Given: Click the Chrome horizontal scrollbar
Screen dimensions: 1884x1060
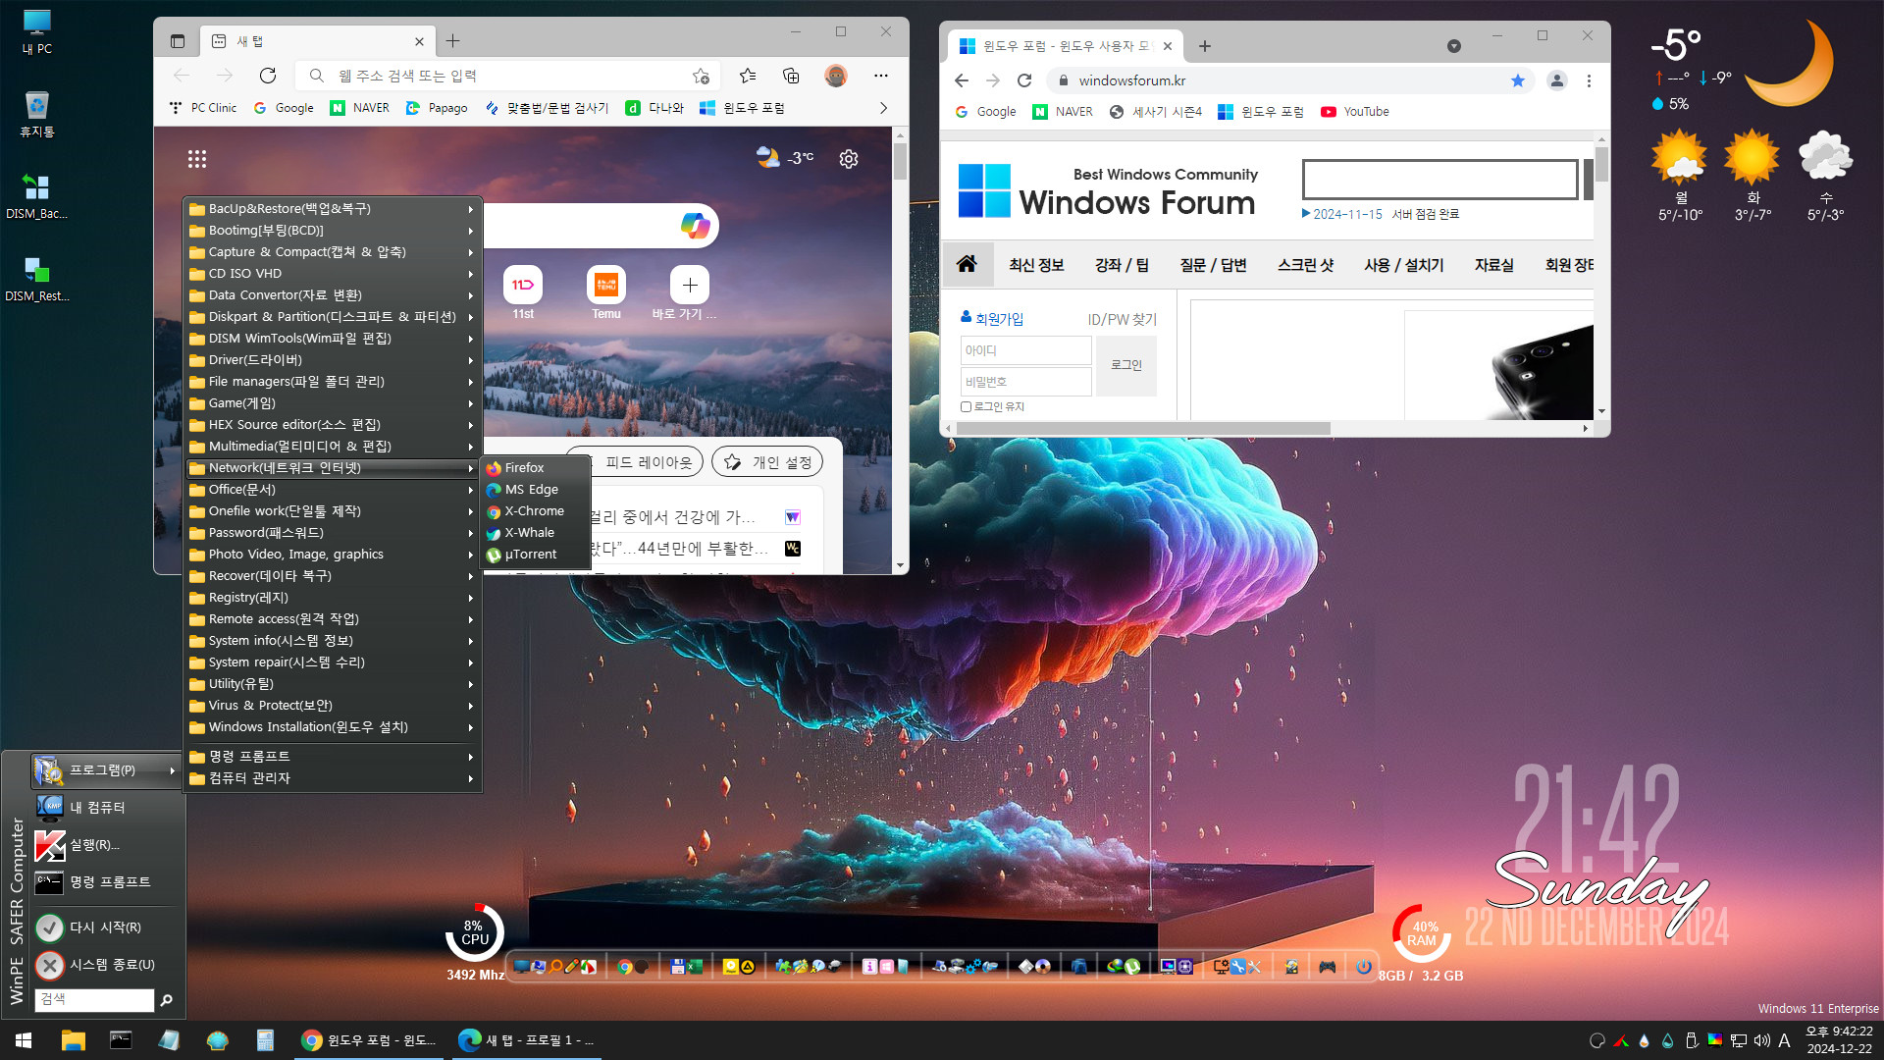Looking at the screenshot, I should [1143, 429].
